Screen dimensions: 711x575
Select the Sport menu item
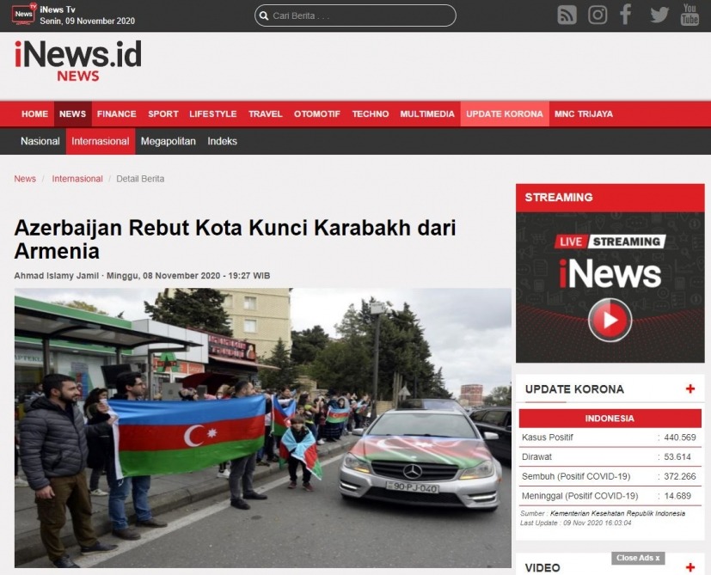pos(162,114)
